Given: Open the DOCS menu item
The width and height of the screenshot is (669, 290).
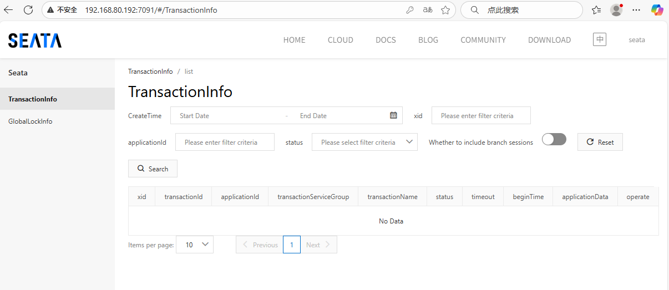Looking at the screenshot, I should 386,40.
